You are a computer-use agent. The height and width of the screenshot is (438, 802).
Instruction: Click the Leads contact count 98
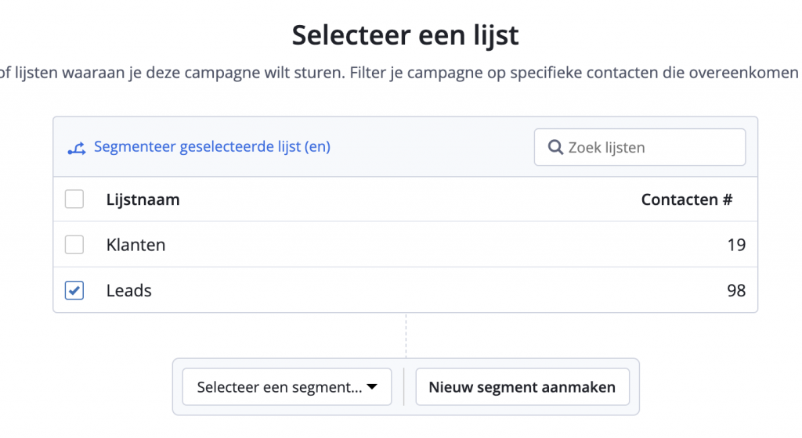736,290
